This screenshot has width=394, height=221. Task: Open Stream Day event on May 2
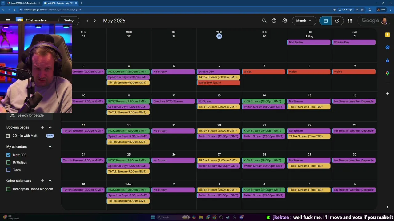[x=354, y=42]
